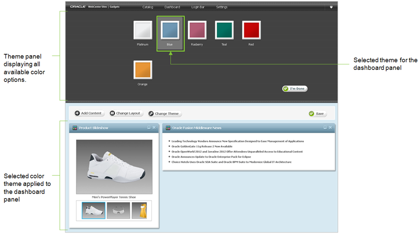Open the Catalog menu
Screen dimensions: 419x234
pos(148,7)
